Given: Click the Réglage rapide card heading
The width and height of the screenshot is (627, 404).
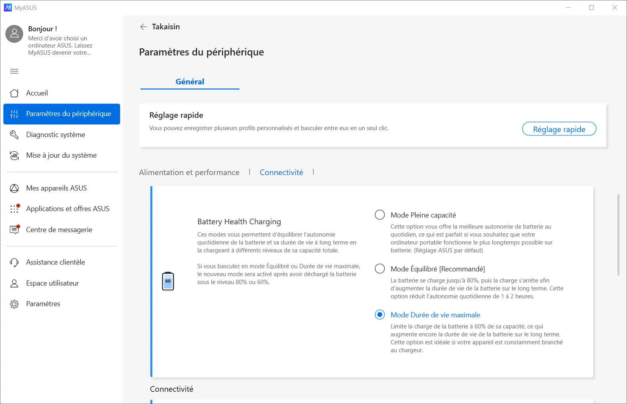Looking at the screenshot, I should 176,115.
